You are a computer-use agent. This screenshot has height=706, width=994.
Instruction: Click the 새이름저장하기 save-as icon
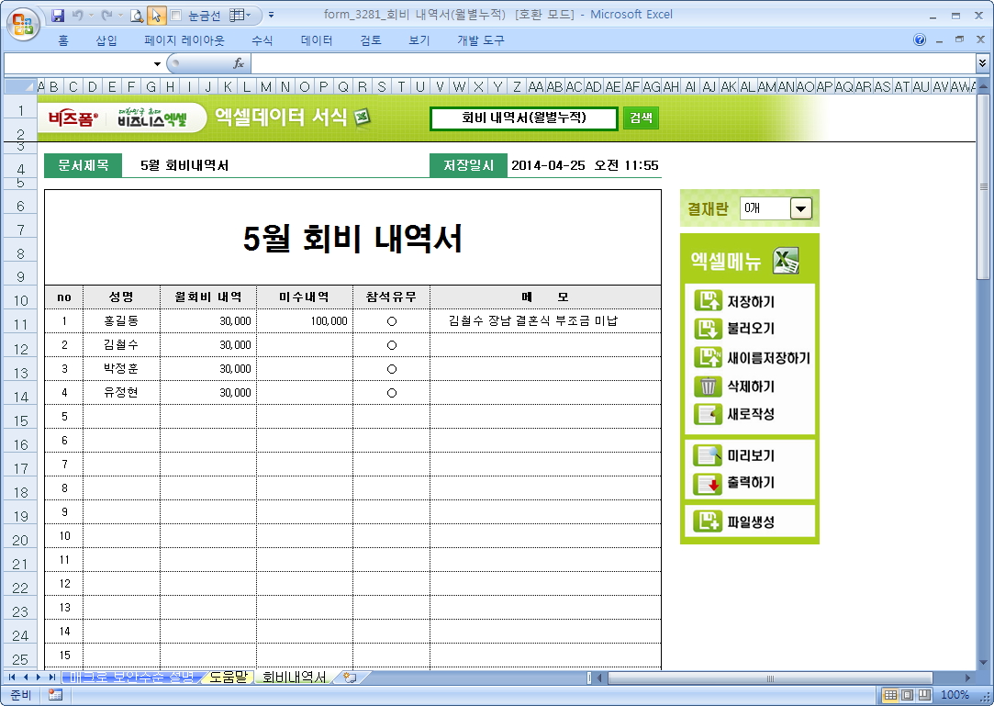[708, 357]
